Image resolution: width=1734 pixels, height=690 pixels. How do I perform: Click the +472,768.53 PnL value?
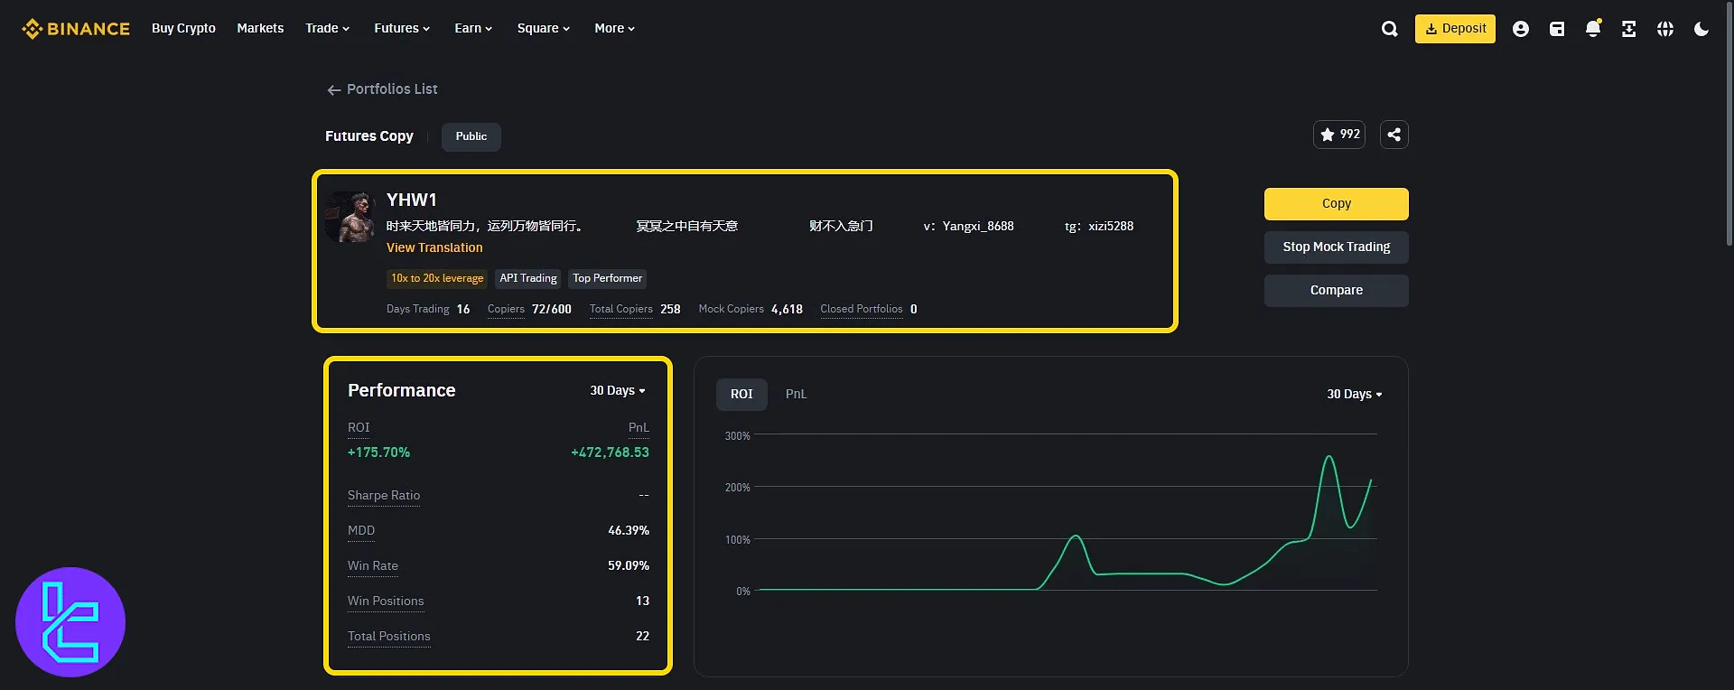point(610,452)
